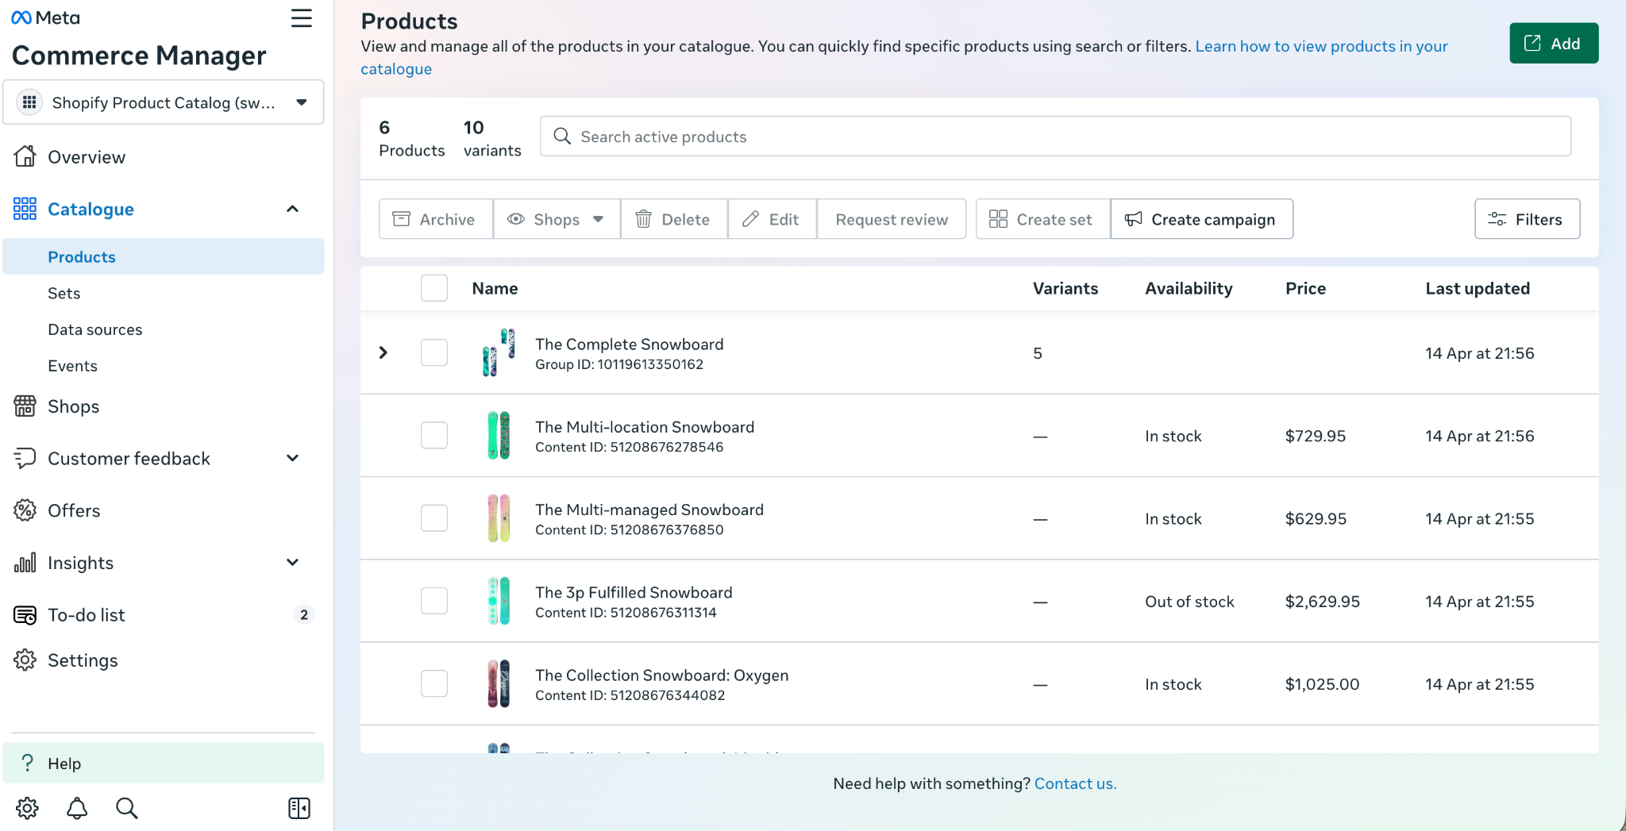Tick the select-all header checkbox

tap(434, 288)
